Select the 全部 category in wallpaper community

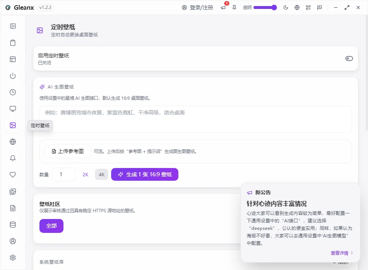click(x=51, y=226)
